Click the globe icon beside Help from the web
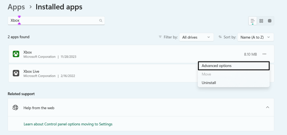287x135 pixels. (x=15, y=108)
